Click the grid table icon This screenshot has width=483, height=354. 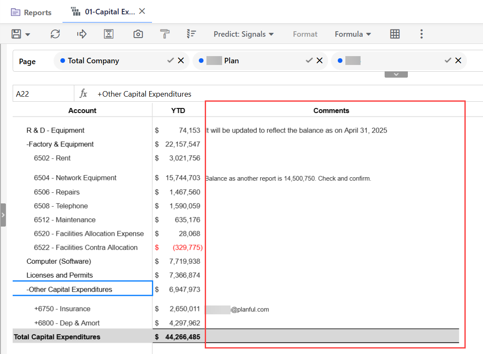coord(395,34)
